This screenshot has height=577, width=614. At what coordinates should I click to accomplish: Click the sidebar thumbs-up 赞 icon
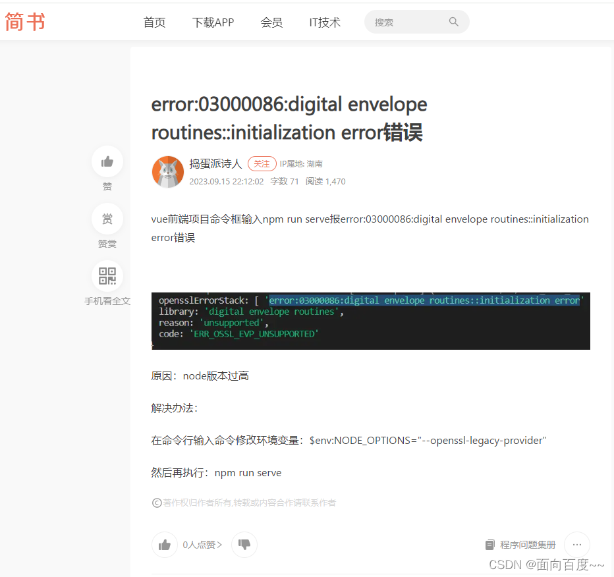[x=107, y=161]
